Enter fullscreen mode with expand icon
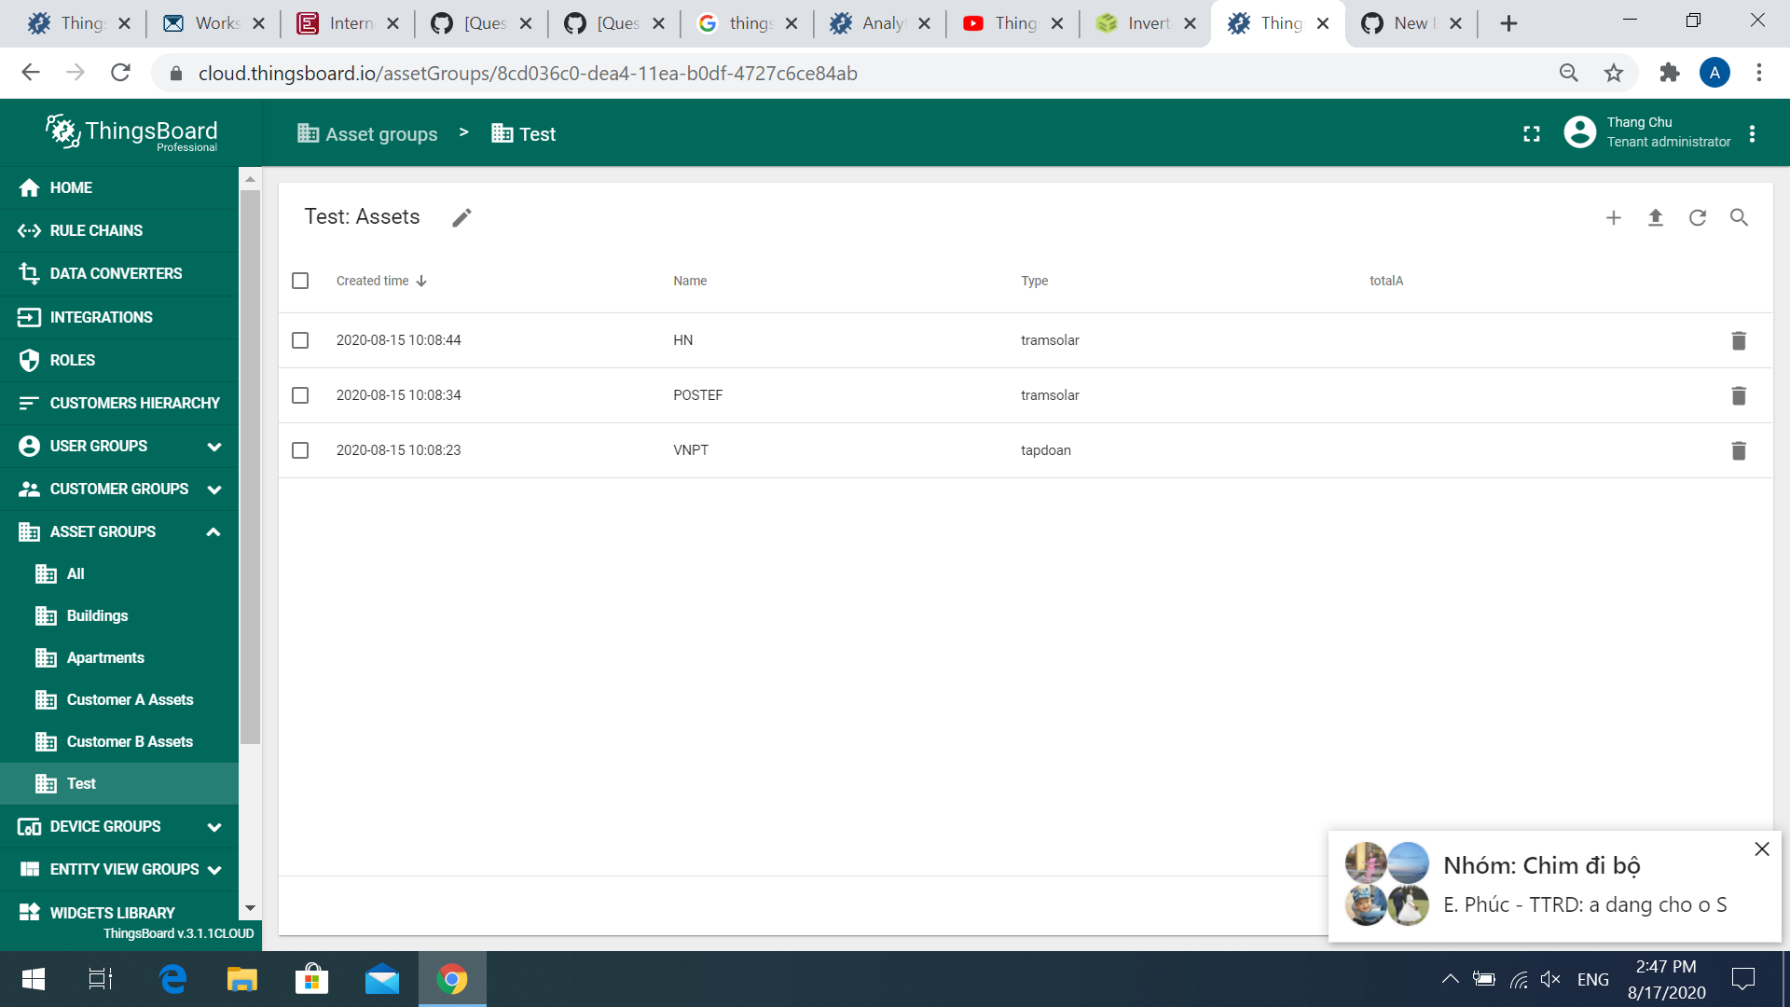1790x1007 pixels. [x=1531, y=133]
